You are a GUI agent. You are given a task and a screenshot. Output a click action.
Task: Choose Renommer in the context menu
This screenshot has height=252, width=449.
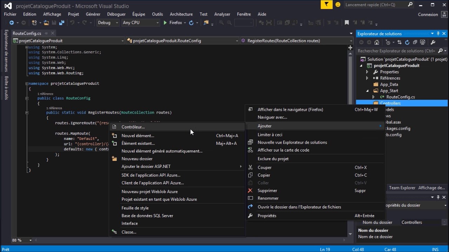tap(315, 198)
